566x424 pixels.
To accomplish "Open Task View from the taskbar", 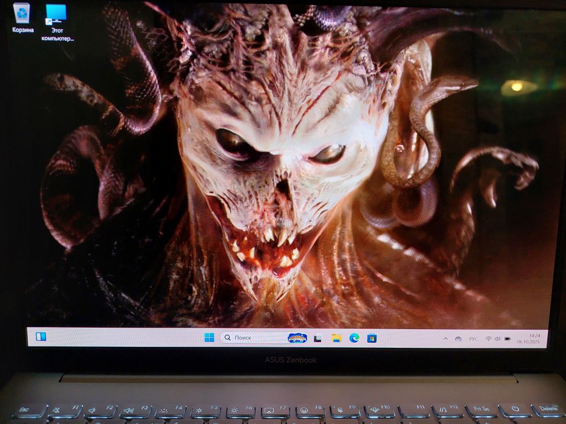I will [318, 338].
